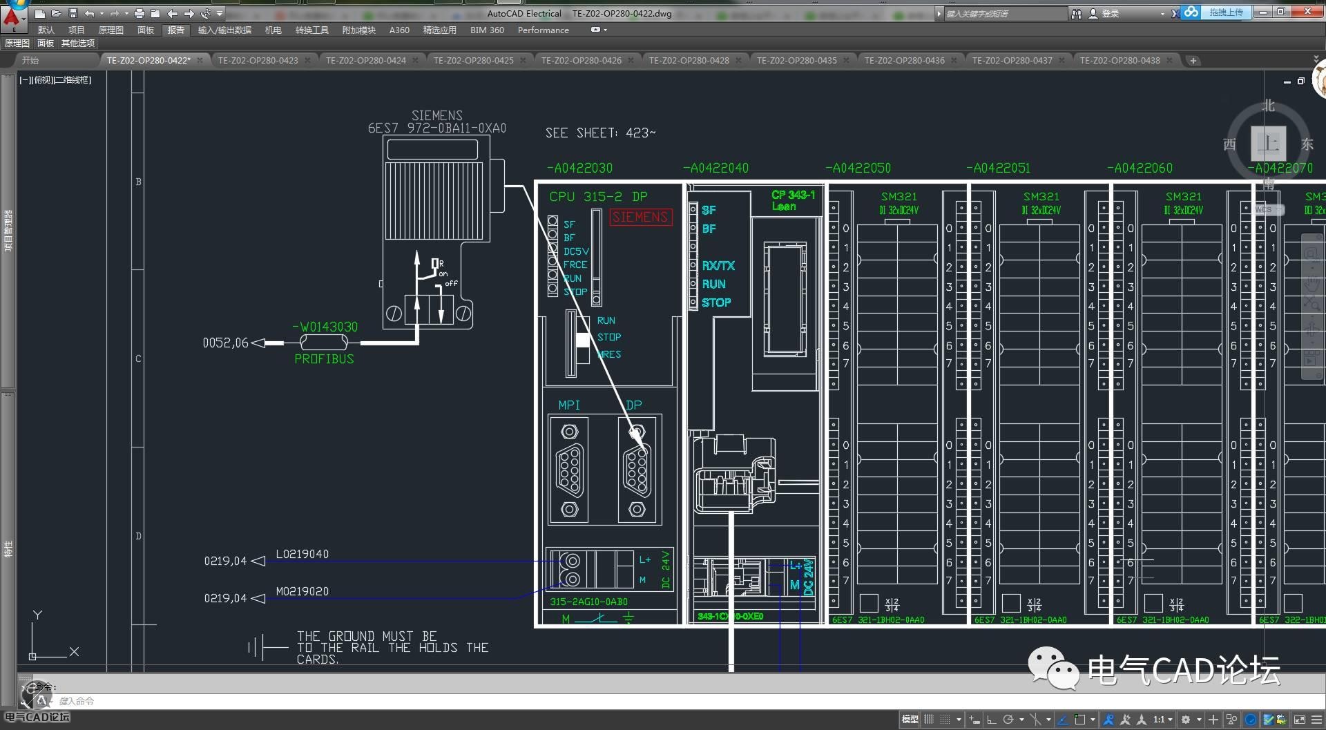Open annotation scale 1:1 dropdown
The width and height of the screenshot is (1326, 730).
1164,720
